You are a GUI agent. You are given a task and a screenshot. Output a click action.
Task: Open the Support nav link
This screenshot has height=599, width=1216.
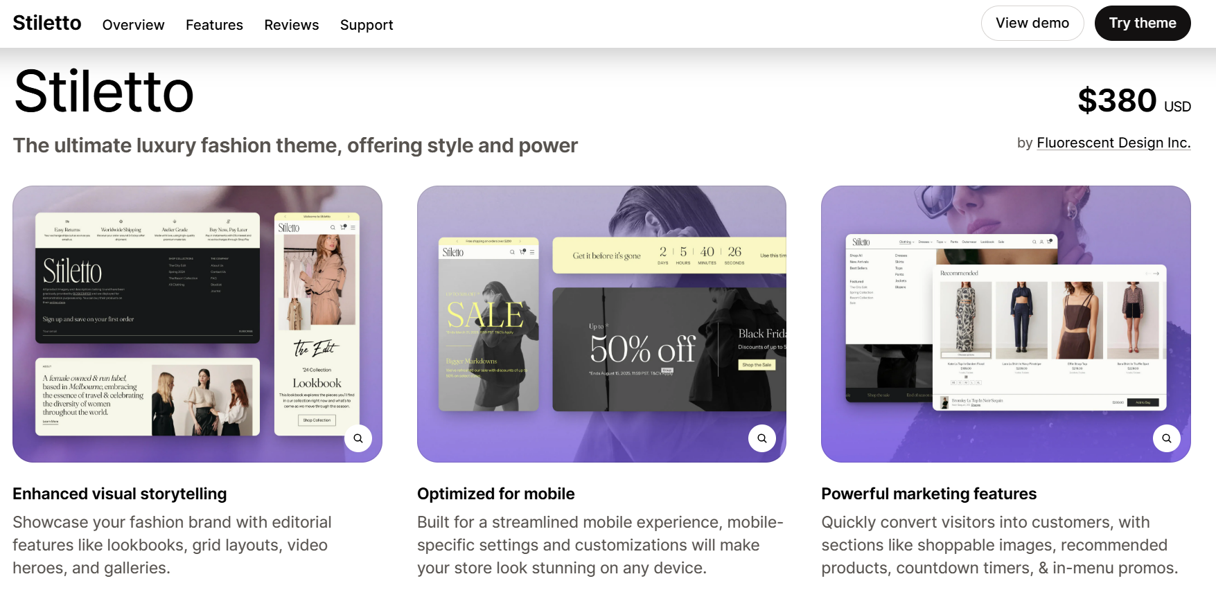(x=367, y=25)
